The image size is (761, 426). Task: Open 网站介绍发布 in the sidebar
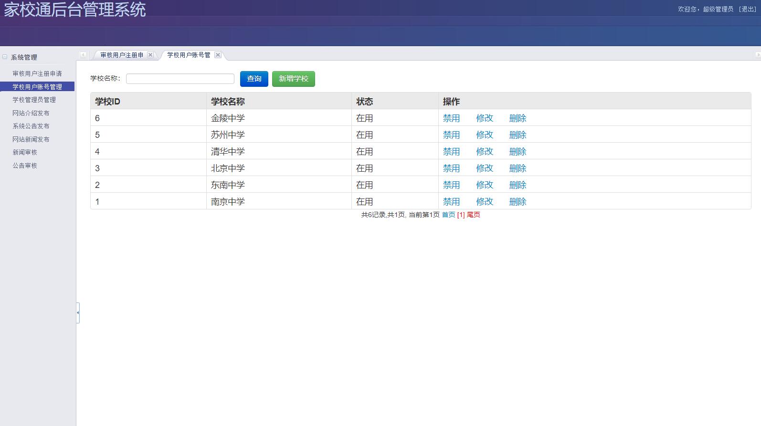pos(31,113)
